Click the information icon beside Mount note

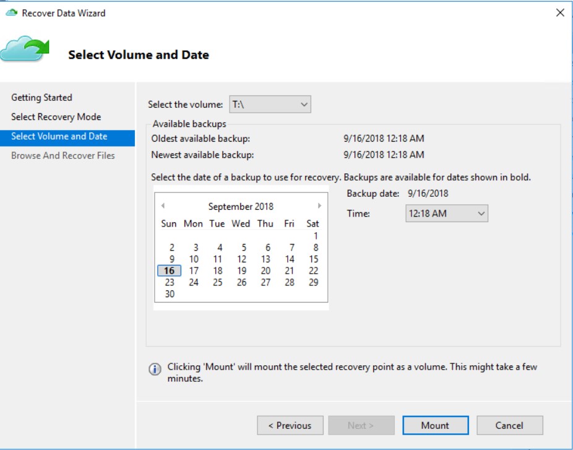pos(155,369)
